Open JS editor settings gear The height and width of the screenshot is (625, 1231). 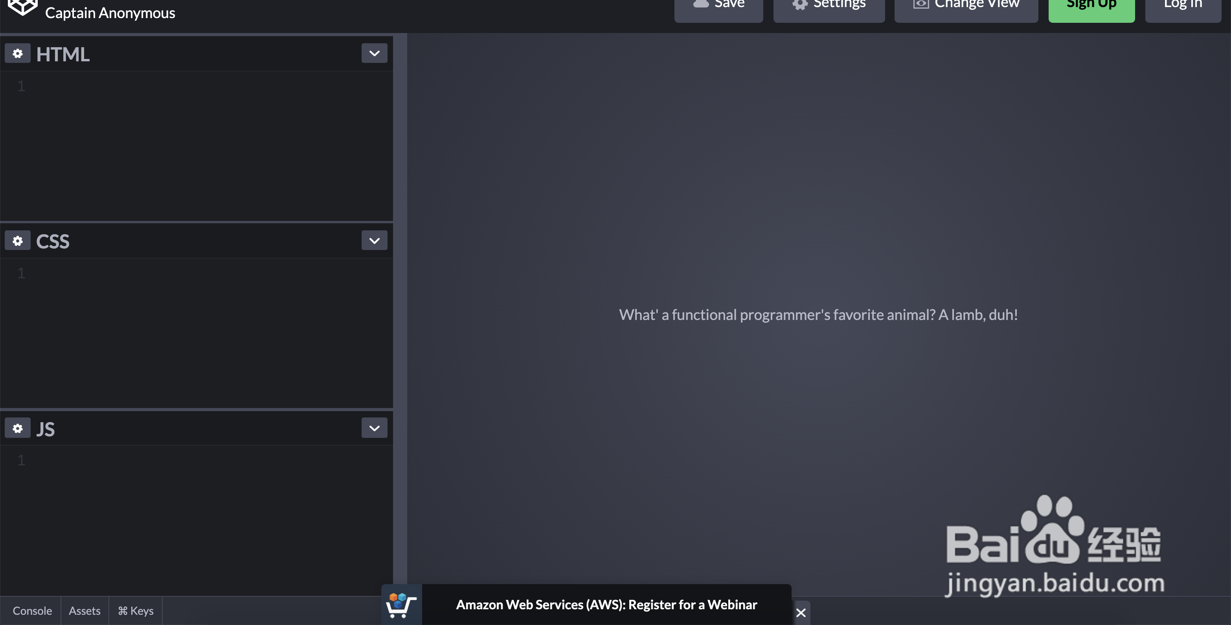tap(18, 428)
